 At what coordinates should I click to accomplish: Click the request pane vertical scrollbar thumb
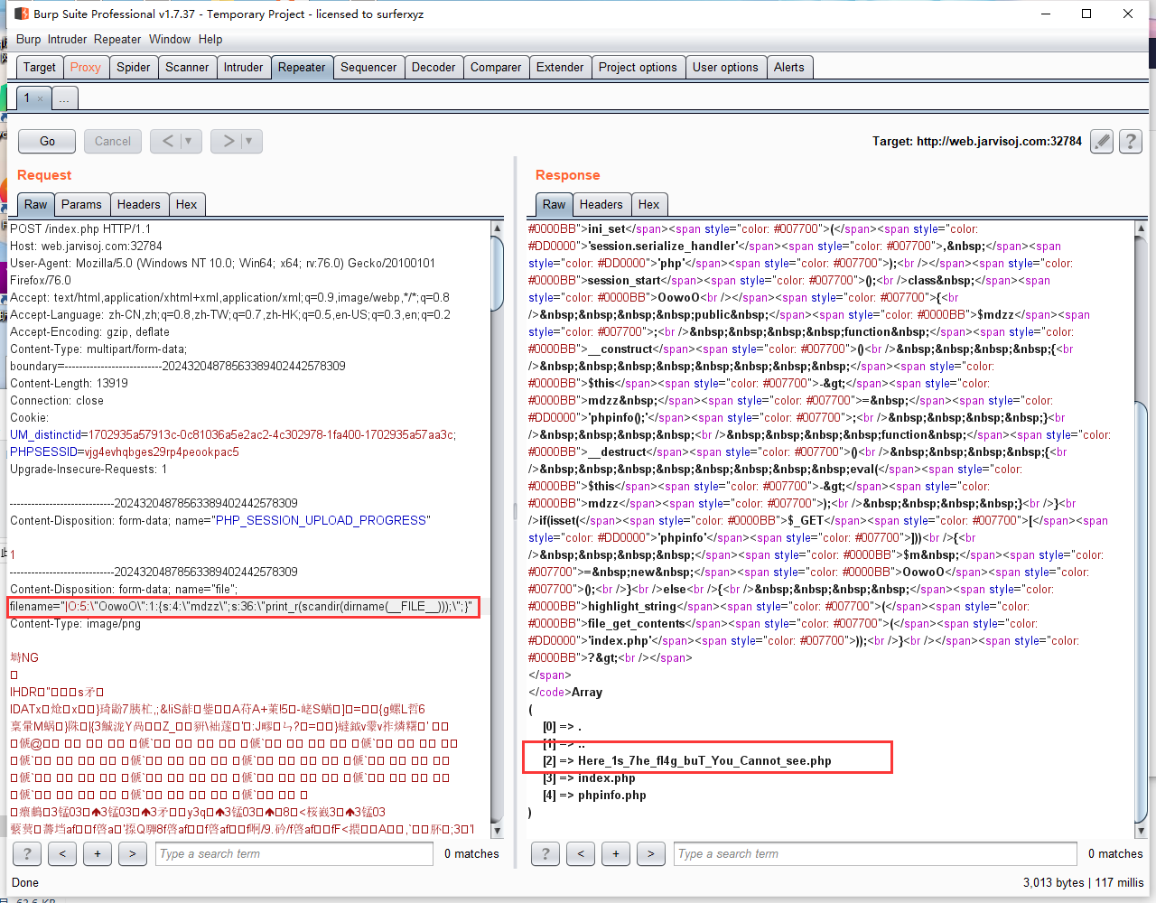tap(498, 275)
